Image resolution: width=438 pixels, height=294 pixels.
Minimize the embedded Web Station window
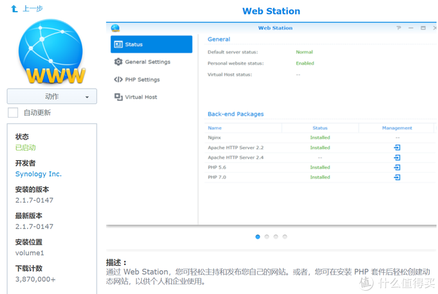[411, 28]
